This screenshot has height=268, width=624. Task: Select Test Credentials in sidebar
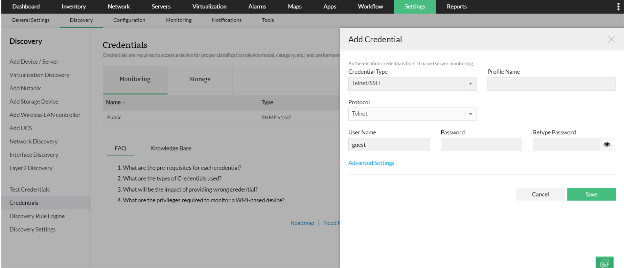(x=29, y=189)
